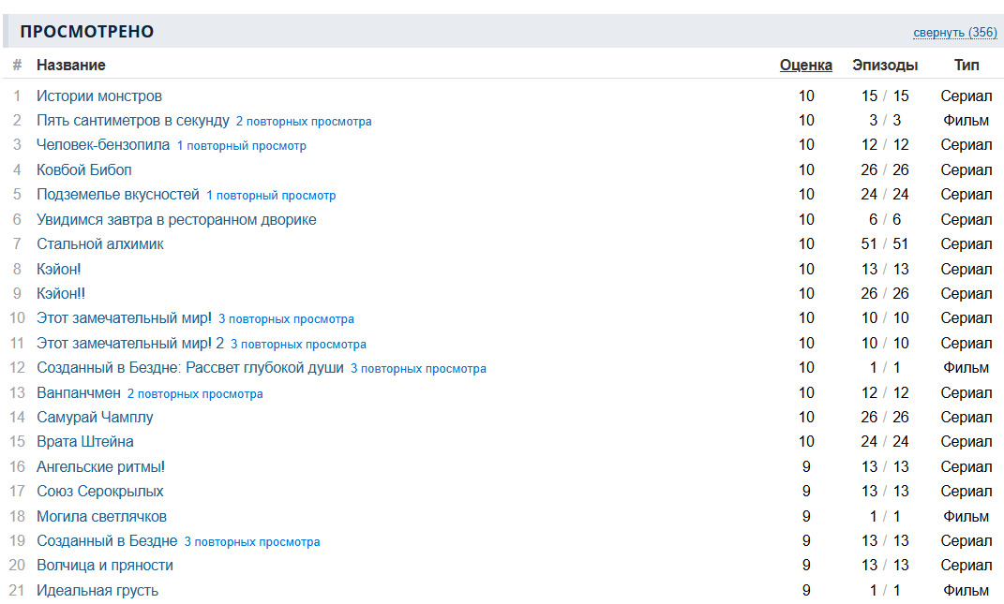Click the Ванпанчмен title

79,393
